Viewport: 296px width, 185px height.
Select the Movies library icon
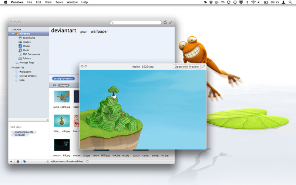tap(20, 46)
